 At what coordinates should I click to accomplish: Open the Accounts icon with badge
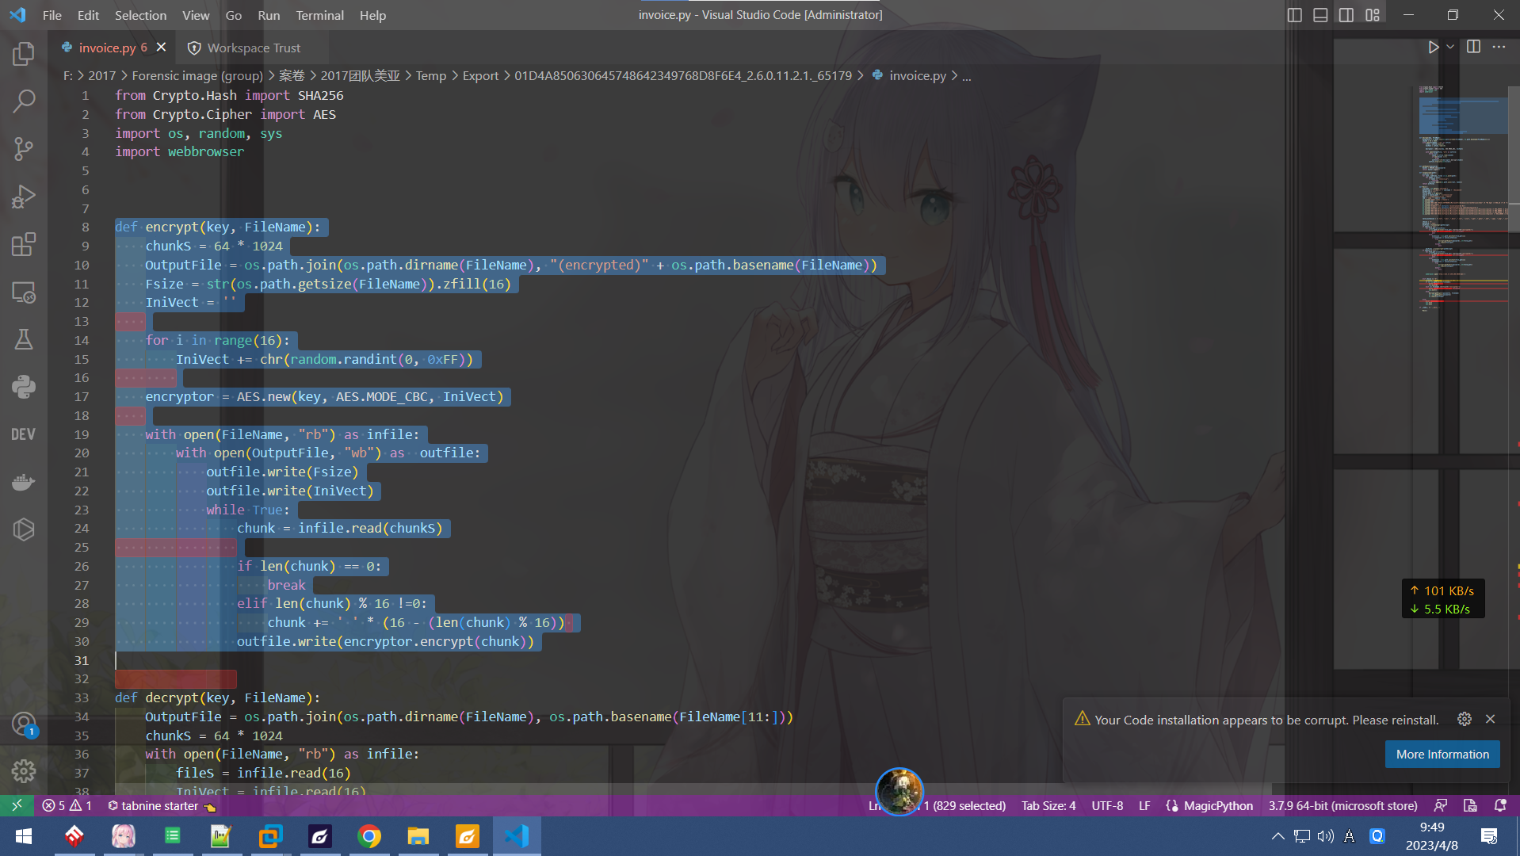tap(24, 724)
